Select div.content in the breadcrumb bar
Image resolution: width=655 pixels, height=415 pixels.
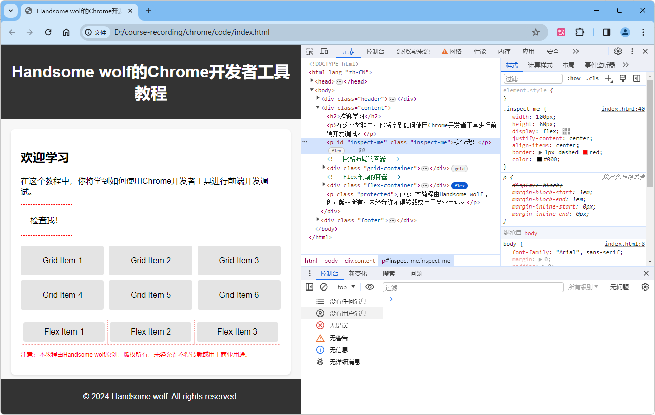click(x=360, y=261)
